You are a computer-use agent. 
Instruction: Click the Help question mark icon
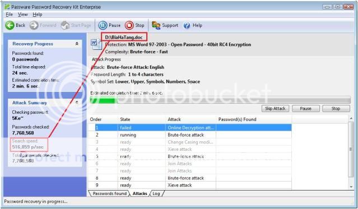coord(187,25)
